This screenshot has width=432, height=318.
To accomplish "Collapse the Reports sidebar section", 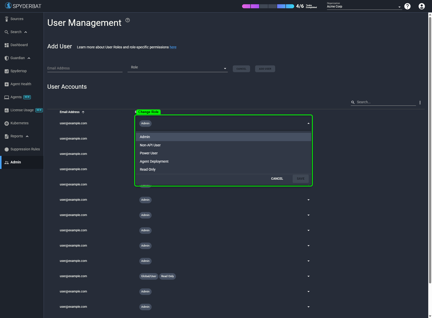I will [x=27, y=136].
